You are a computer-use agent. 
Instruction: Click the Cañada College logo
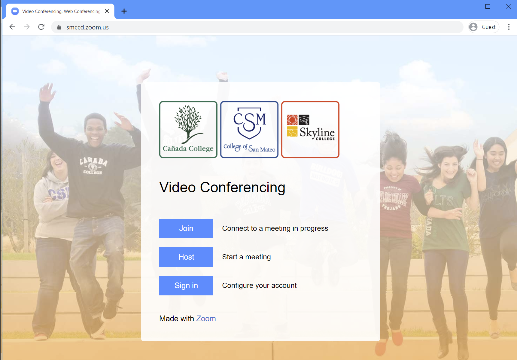[188, 130]
